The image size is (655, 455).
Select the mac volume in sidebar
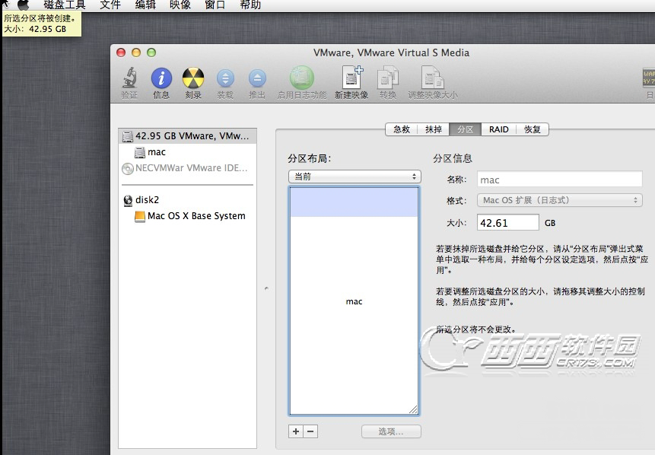click(x=188, y=152)
